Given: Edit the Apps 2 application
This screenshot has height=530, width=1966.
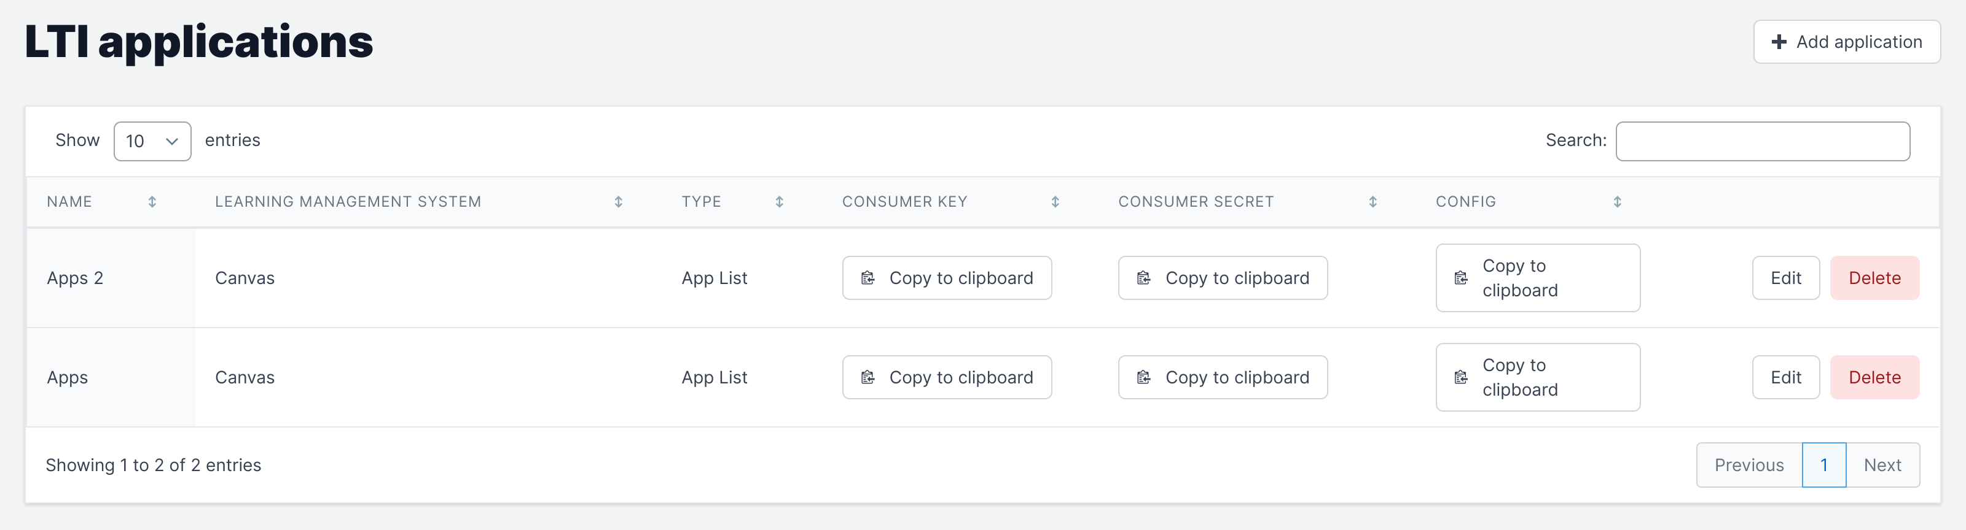Looking at the screenshot, I should (x=1786, y=278).
